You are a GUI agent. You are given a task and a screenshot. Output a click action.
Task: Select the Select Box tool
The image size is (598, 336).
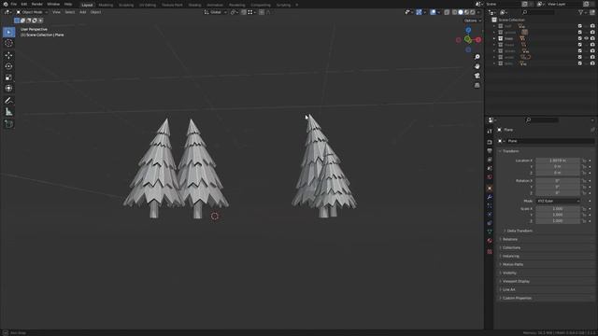8,33
